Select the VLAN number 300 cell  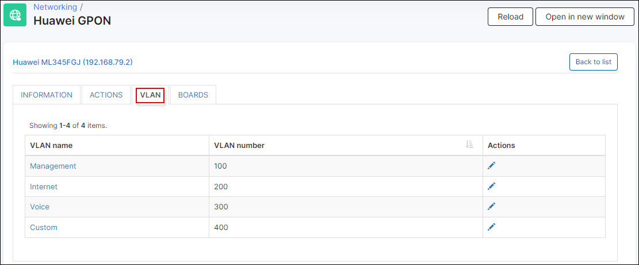(346, 207)
